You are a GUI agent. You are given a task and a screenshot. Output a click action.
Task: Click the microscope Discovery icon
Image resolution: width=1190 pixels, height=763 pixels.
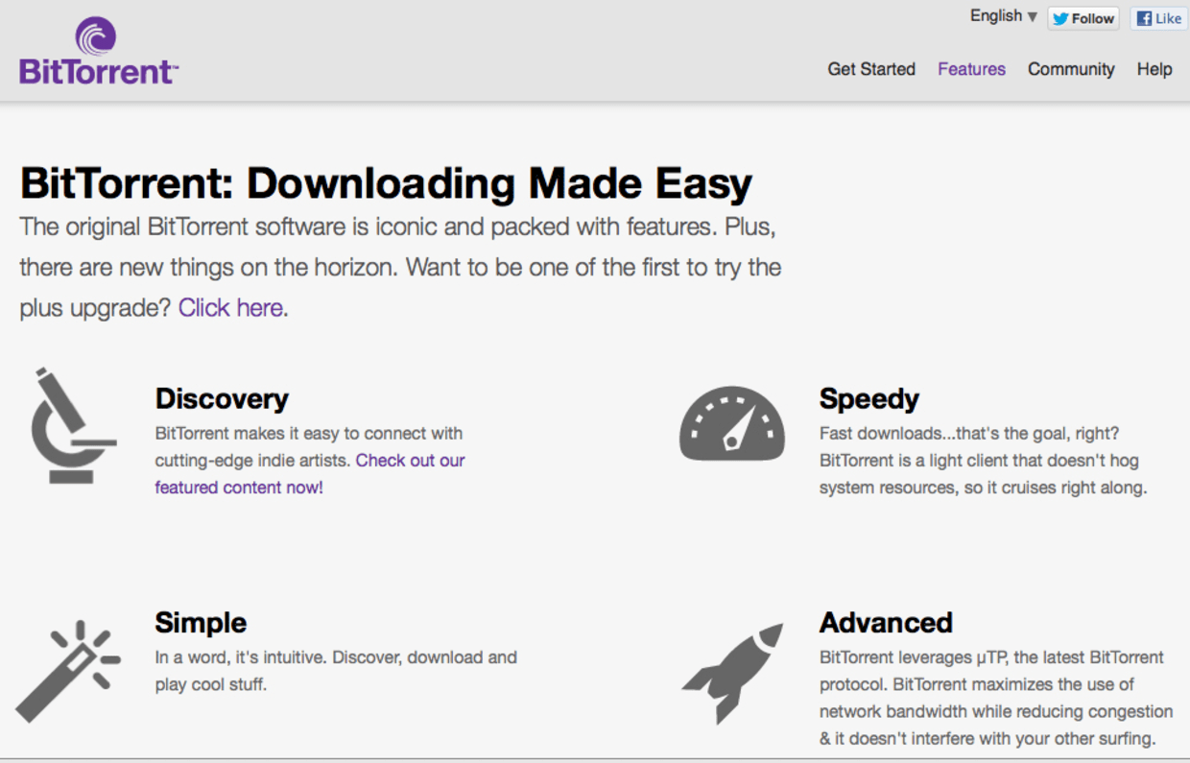74,425
